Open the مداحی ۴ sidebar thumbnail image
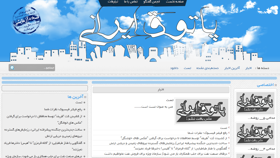Image resolution: width=280 pixels, height=158 pixels. point(255,134)
